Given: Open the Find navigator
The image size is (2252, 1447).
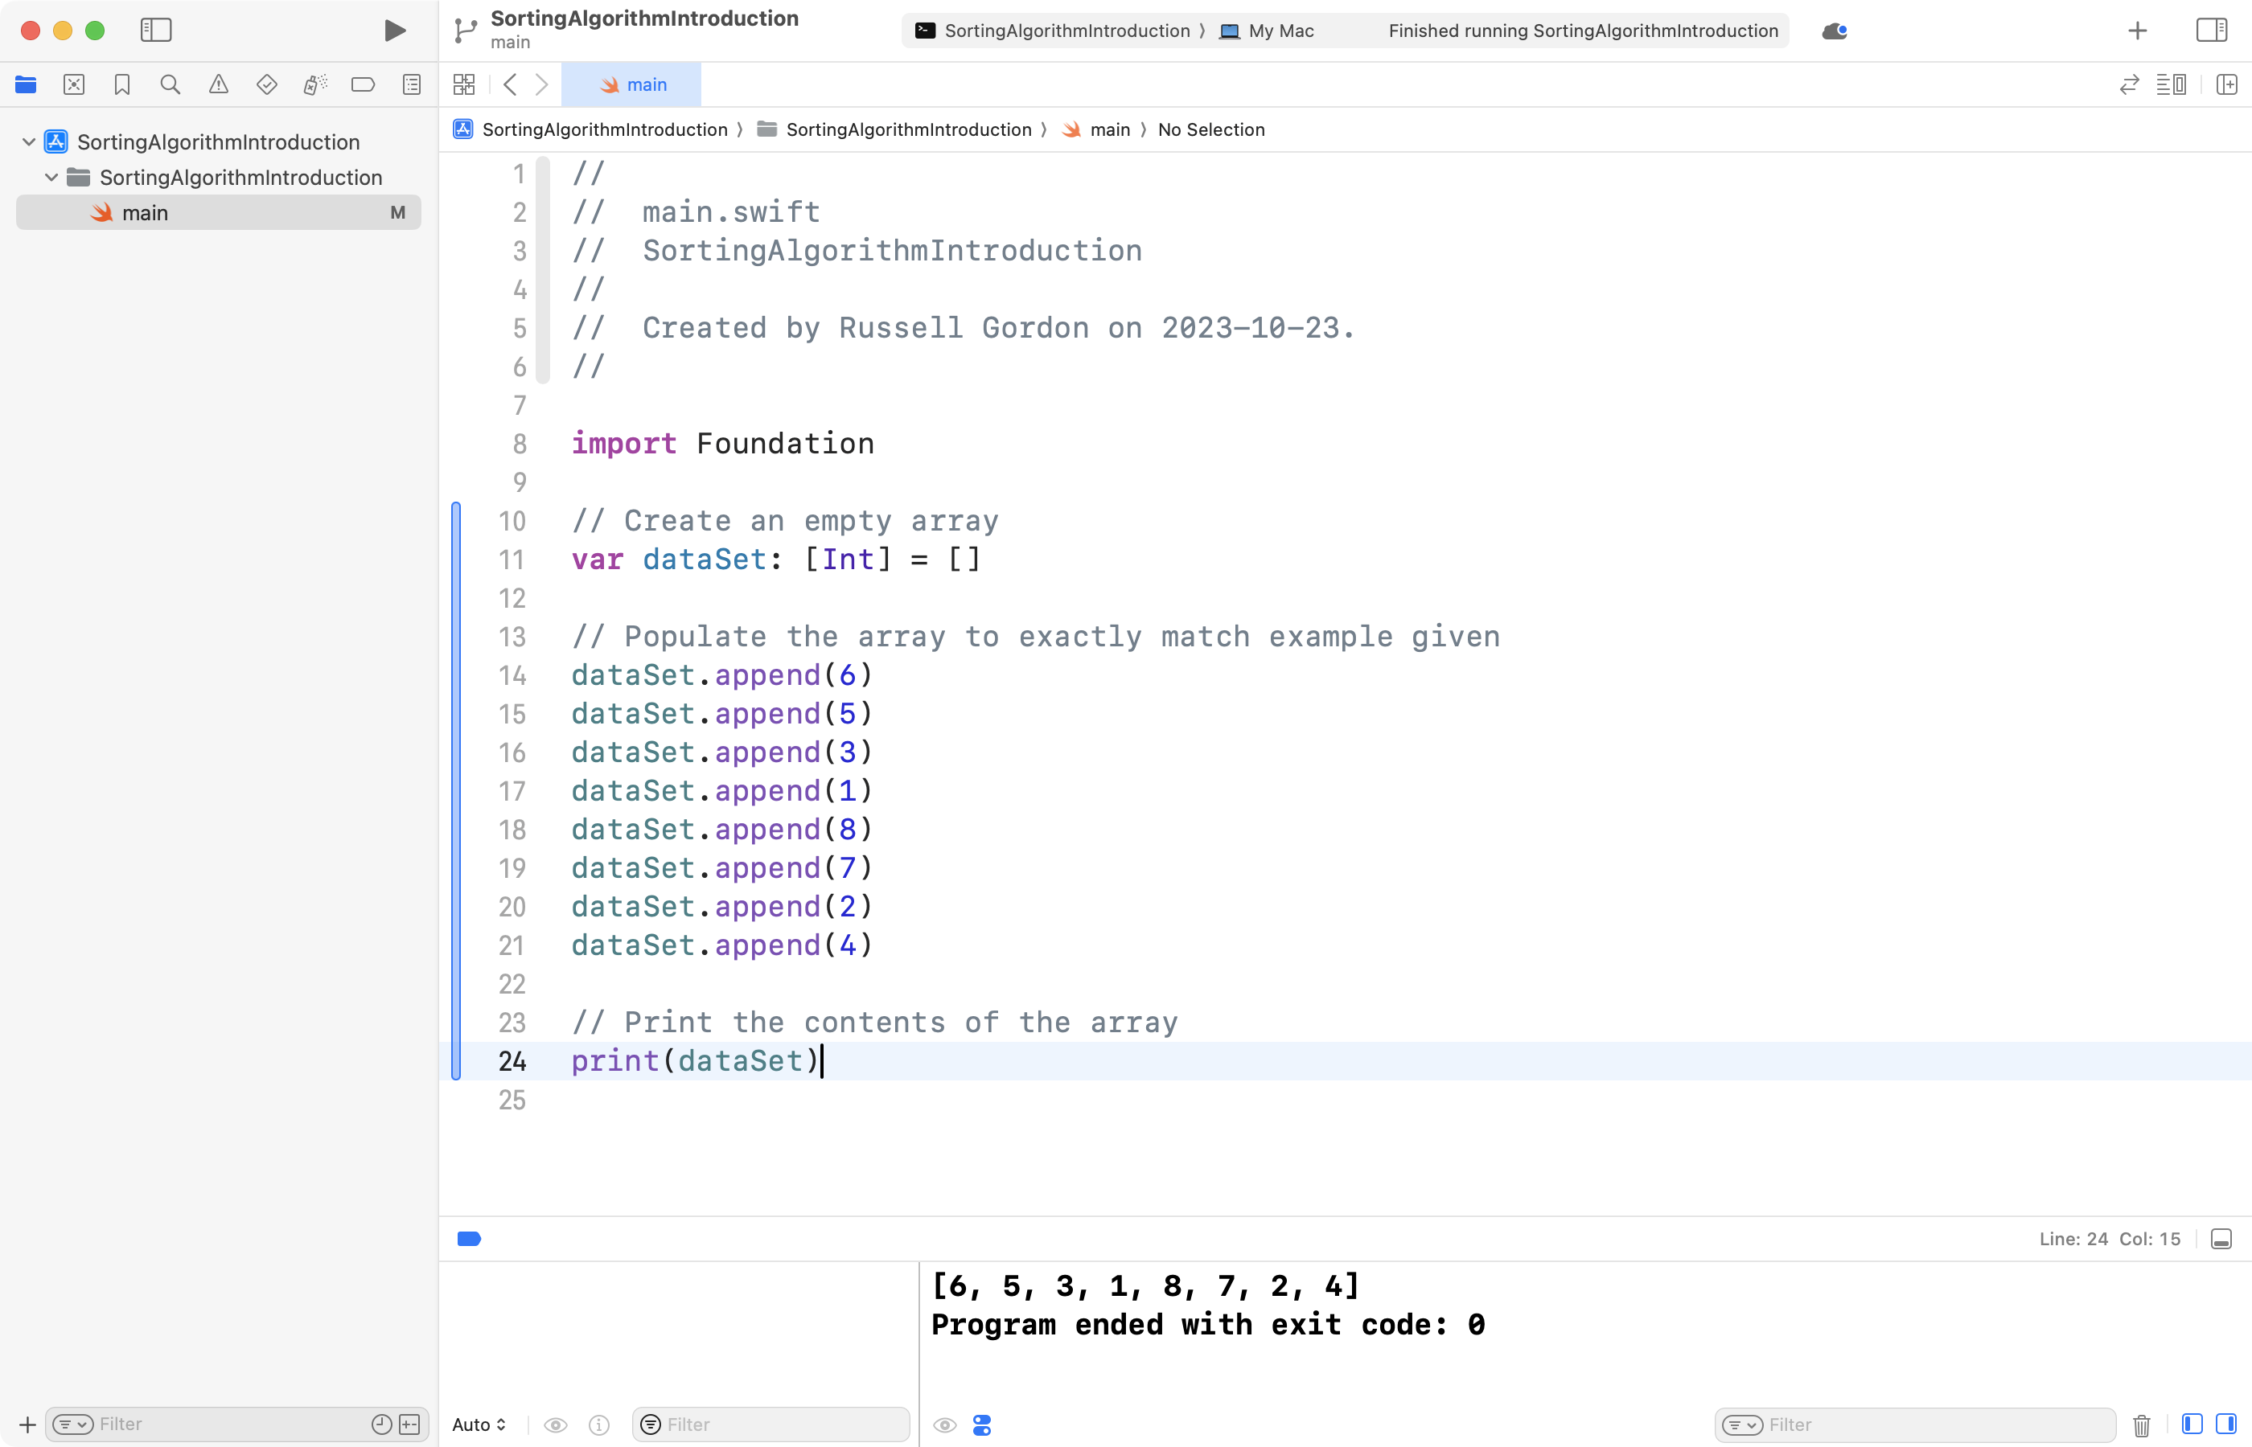Looking at the screenshot, I should click(x=171, y=84).
